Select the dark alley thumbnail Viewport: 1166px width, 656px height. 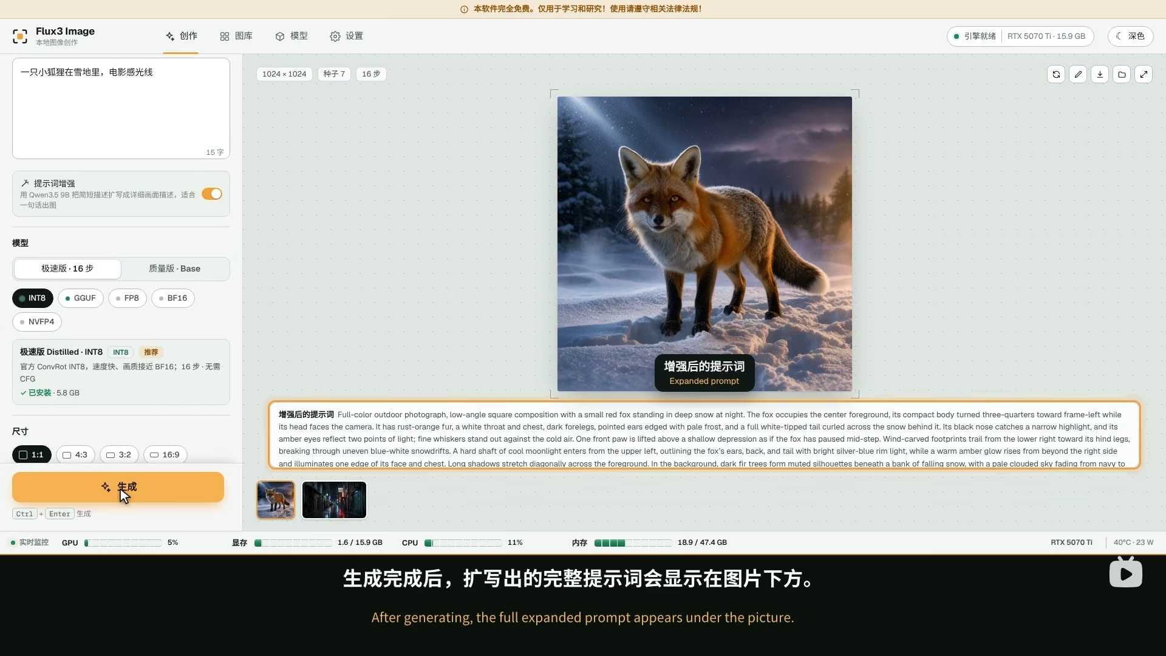click(334, 500)
